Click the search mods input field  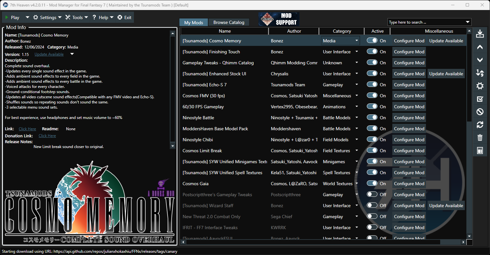(426, 22)
